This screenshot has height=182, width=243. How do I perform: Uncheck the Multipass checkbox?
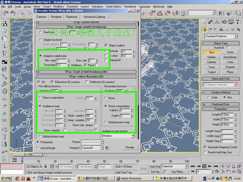pyautogui.click(x=85, y=65)
